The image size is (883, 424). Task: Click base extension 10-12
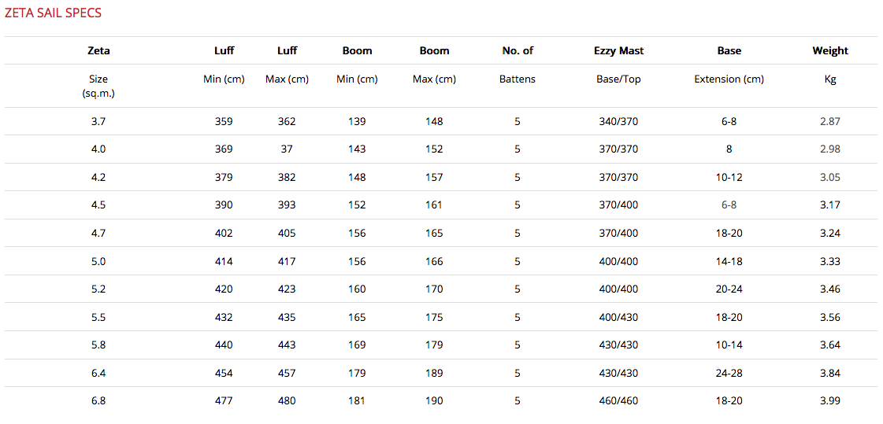729,177
